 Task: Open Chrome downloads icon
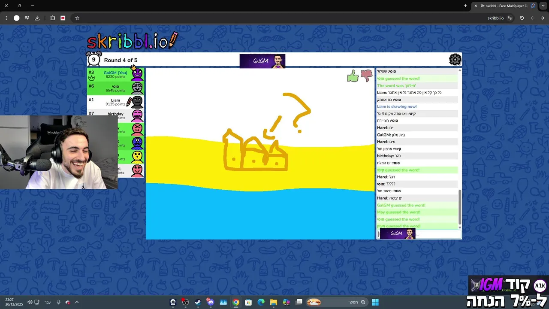click(x=37, y=18)
